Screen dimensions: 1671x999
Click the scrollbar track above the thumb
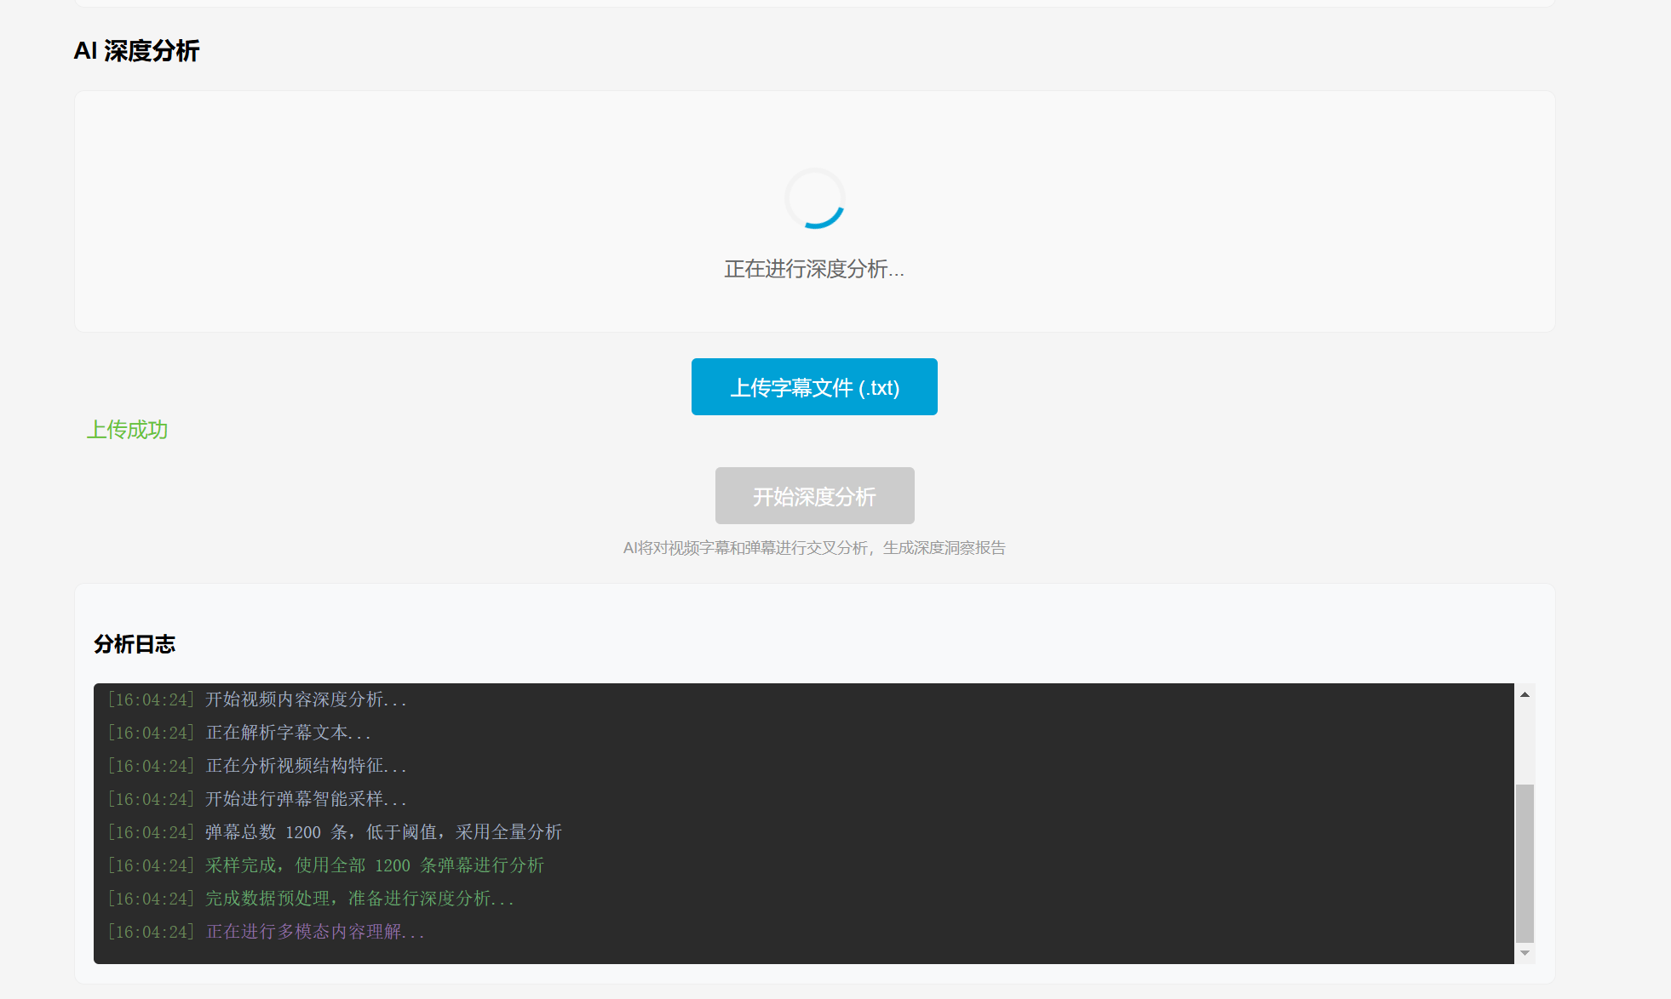(x=1525, y=740)
